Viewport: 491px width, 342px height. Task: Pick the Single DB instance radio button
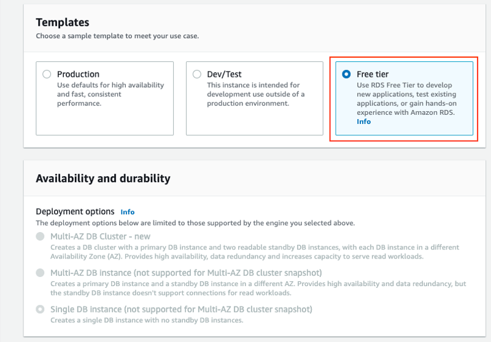click(x=40, y=309)
